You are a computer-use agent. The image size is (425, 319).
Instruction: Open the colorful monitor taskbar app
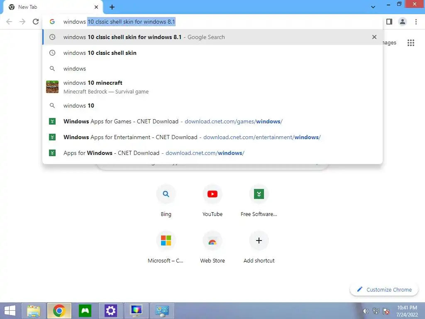[136, 311]
